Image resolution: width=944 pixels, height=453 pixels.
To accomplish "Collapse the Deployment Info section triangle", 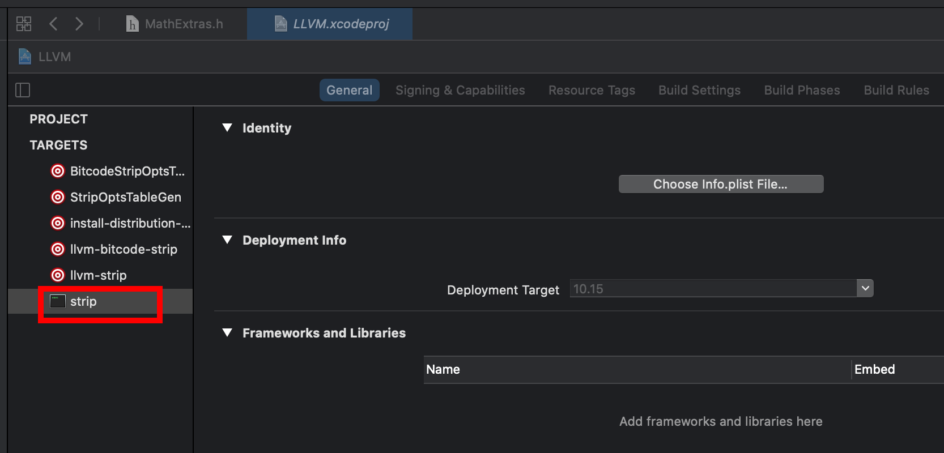I will click(x=227, y=240).
